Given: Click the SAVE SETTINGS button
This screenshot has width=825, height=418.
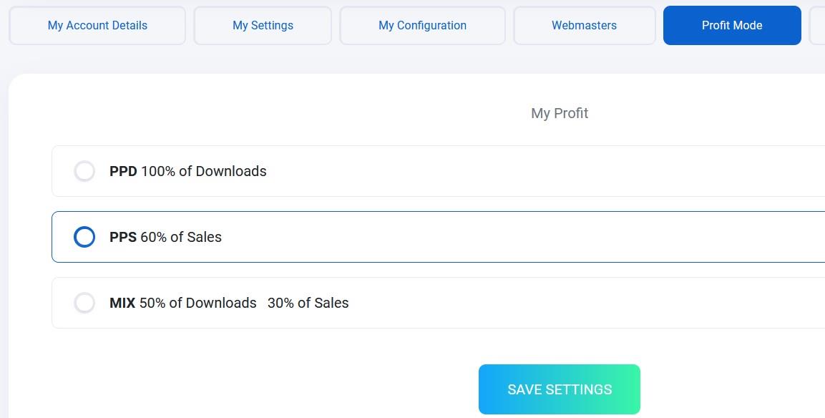Looking at the screenshot, I should (560, 389).
